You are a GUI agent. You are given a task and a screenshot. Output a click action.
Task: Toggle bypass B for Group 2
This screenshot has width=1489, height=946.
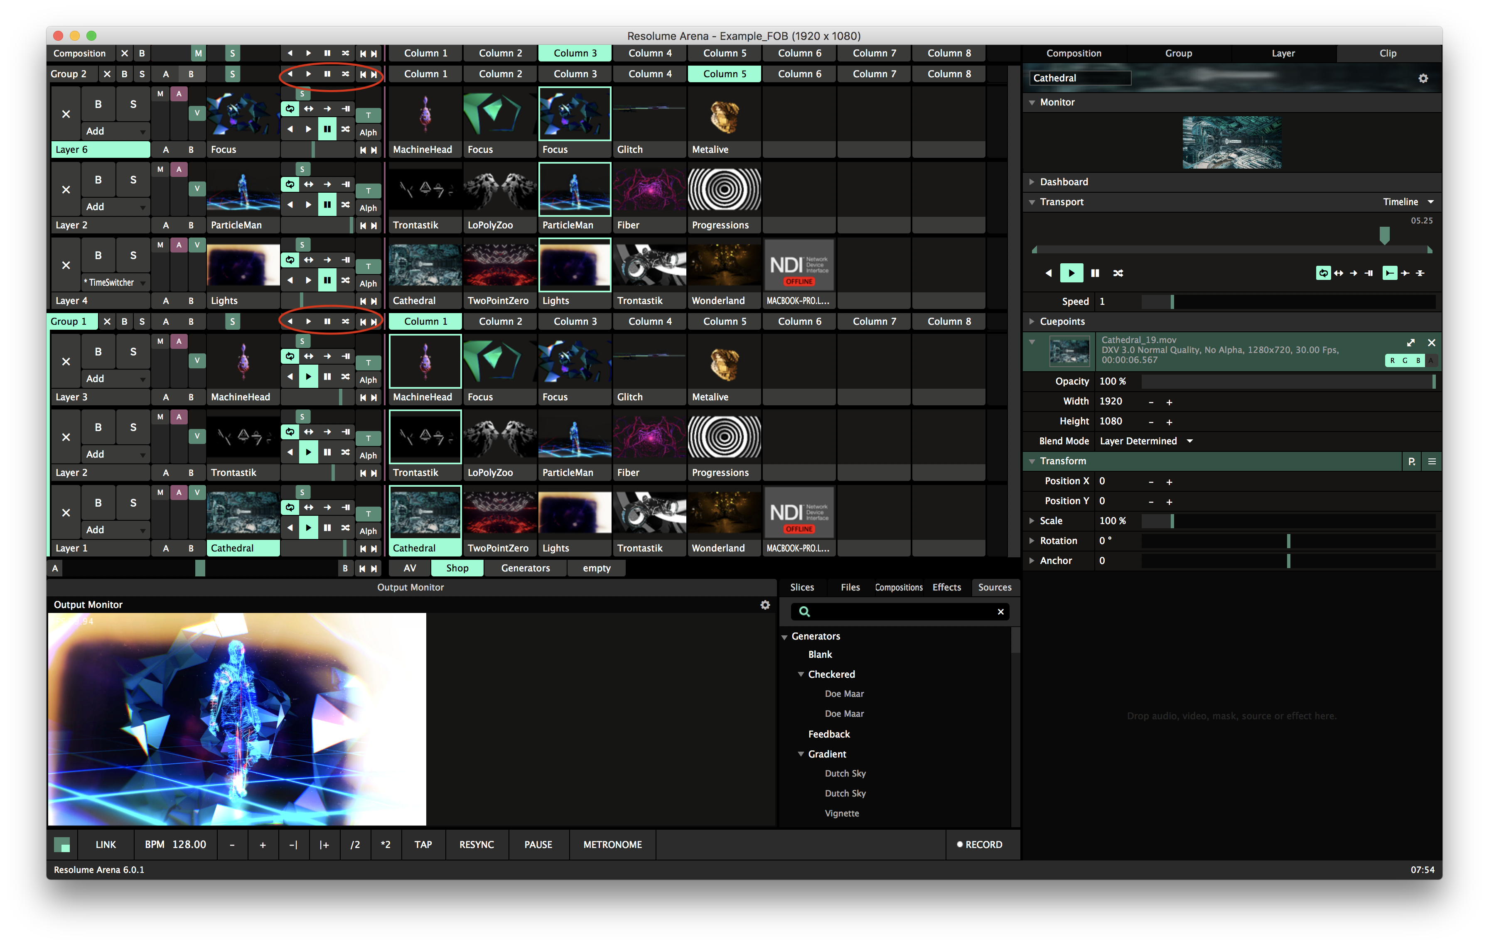pos(124,74)
